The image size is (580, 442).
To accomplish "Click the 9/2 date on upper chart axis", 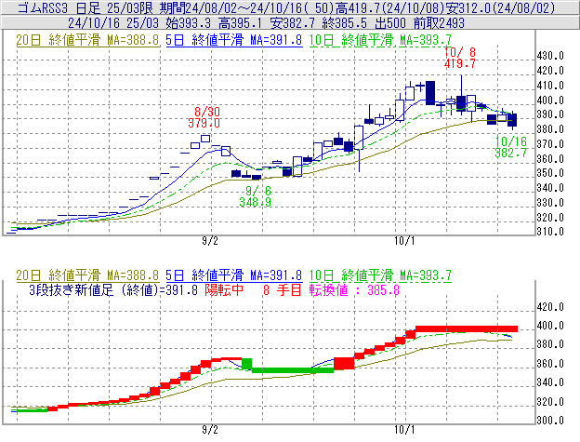I will coord(210,240).
